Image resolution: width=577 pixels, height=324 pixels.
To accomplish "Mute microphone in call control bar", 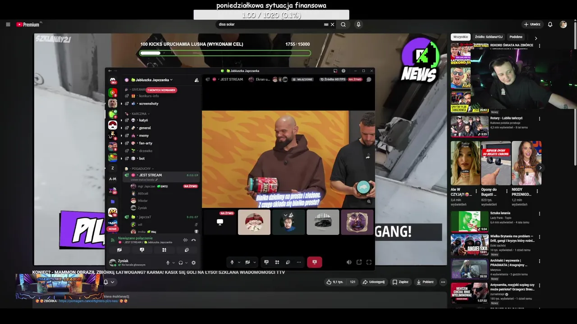I will click(x=232, y=262).
